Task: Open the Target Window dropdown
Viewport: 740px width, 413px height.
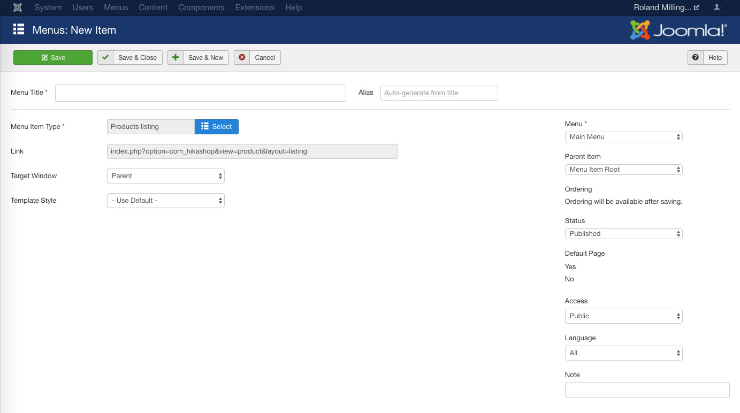Action: click(166, 176)
